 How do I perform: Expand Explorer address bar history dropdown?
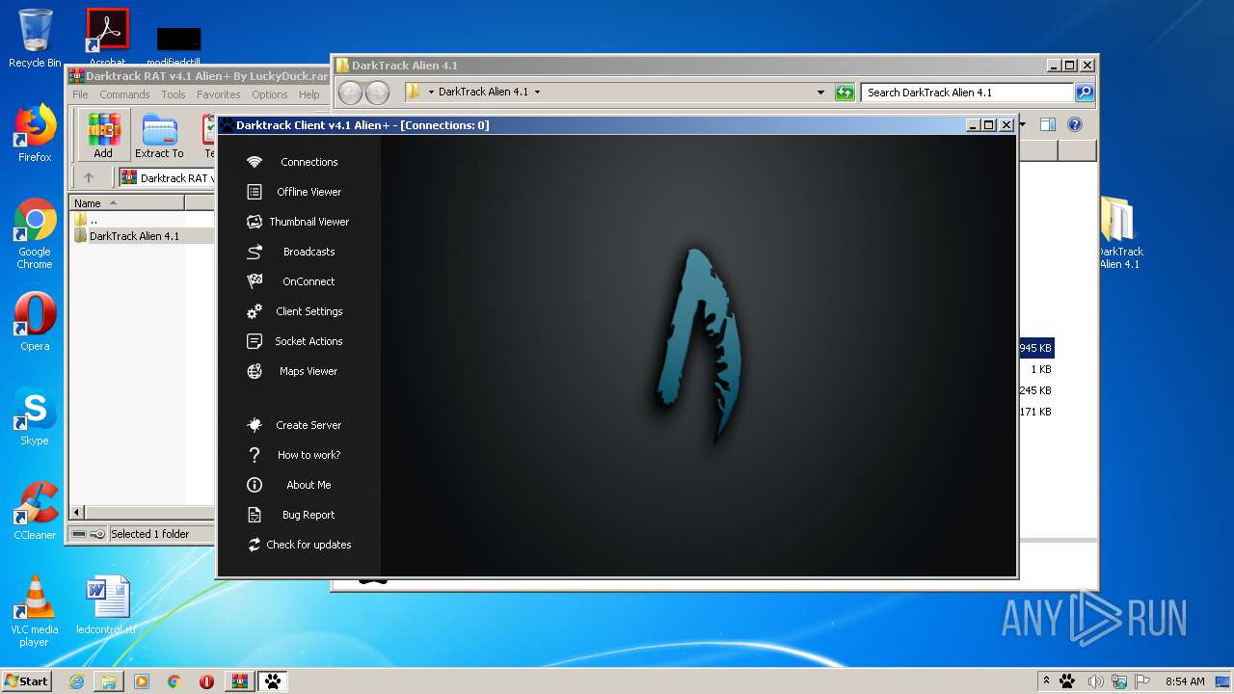pos(820,93)
